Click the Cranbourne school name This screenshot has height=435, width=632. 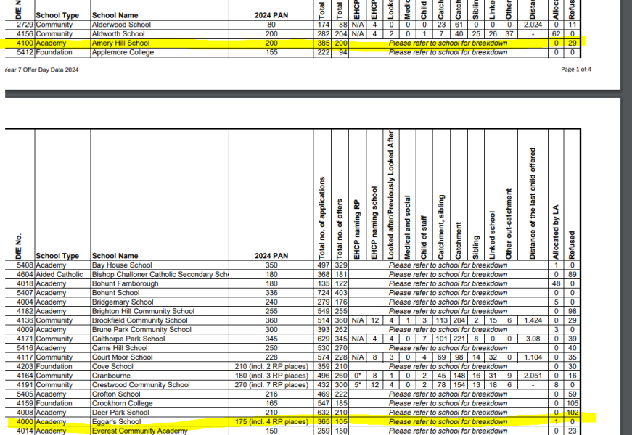coord(111,376)
